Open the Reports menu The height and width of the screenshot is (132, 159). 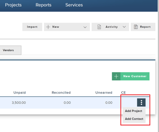click(43, 5)
